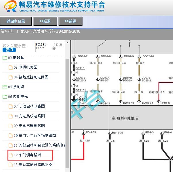This screenshot has width=173, height=172.
Task: Click connector label BD26-2
Action: [146, 80]
